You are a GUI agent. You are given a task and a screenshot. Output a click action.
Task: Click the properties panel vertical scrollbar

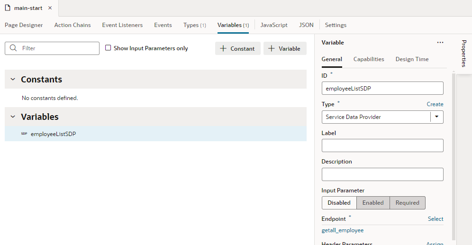click(x=454, y=156)
